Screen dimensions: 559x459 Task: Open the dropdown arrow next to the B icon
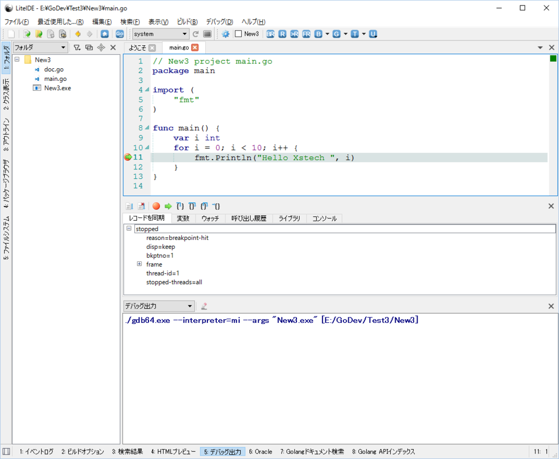point(328,34)
